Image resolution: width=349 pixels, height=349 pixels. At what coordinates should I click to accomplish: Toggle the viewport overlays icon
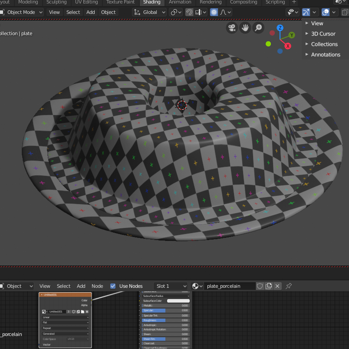coord(326,12)
